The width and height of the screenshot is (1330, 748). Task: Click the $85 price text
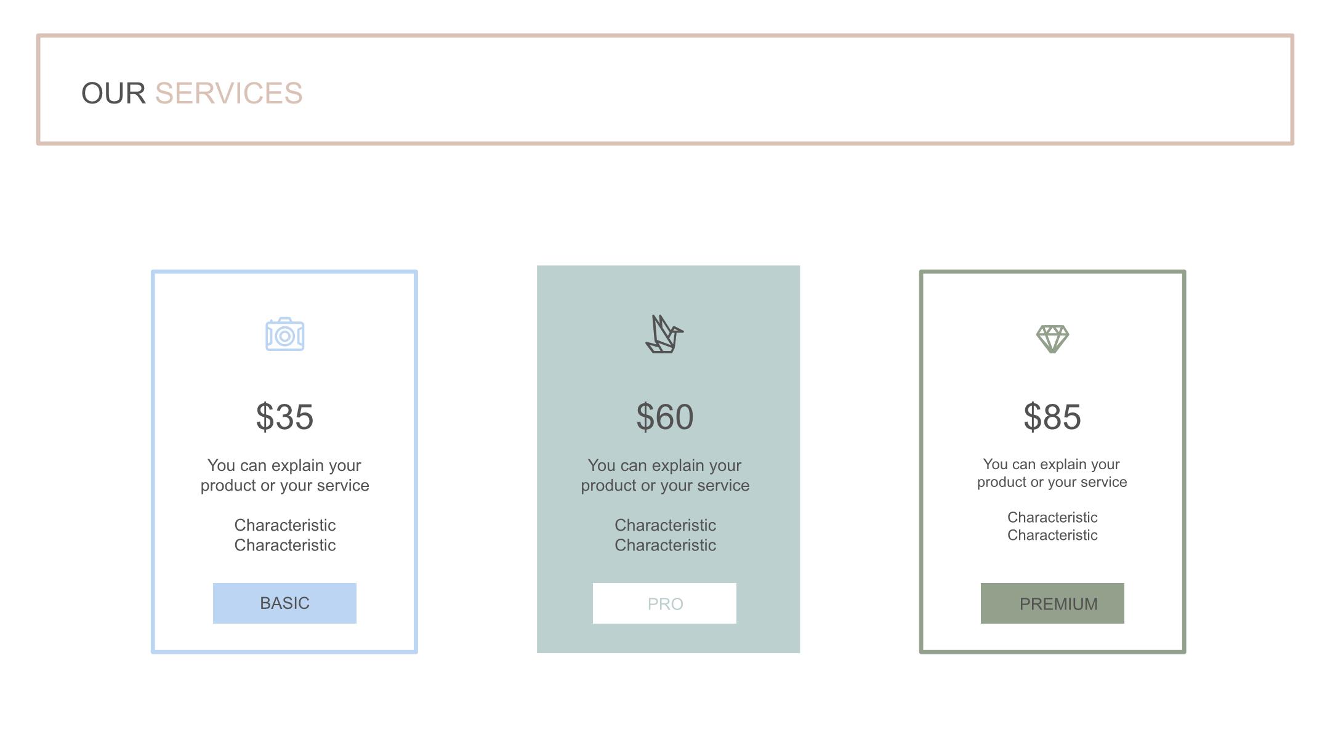pos(1052,417)
